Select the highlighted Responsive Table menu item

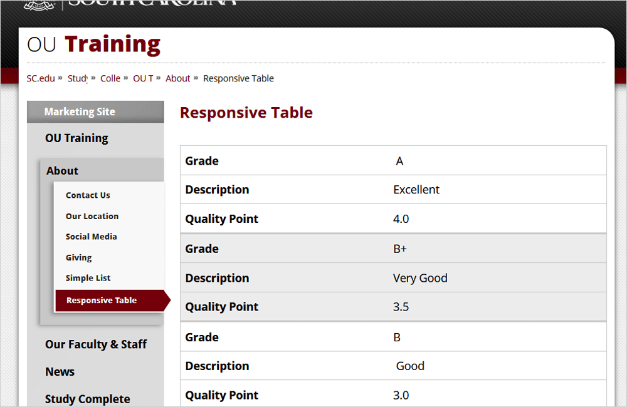click(101, 300)
